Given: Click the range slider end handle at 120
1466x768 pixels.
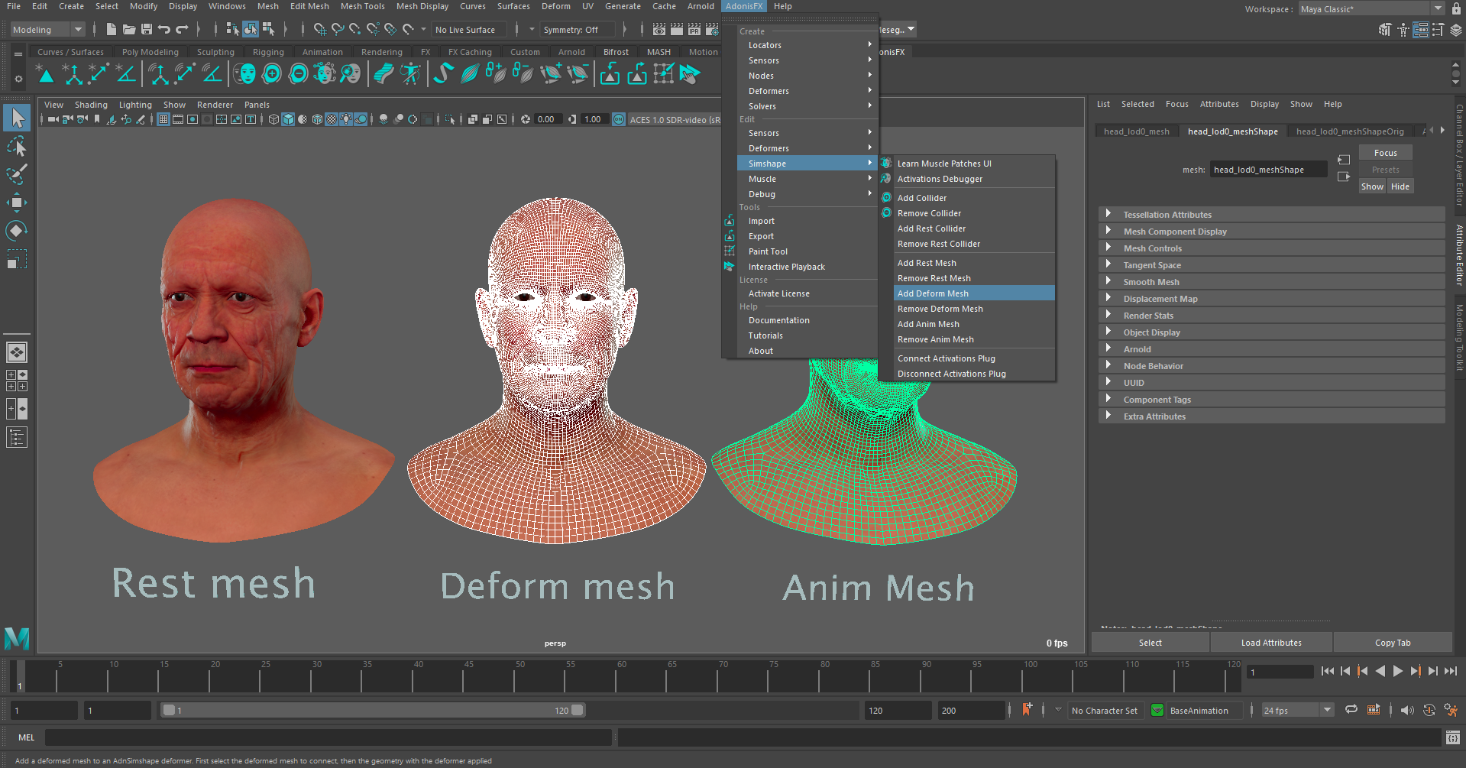Looking at the screenshot, I should [578, 710].
